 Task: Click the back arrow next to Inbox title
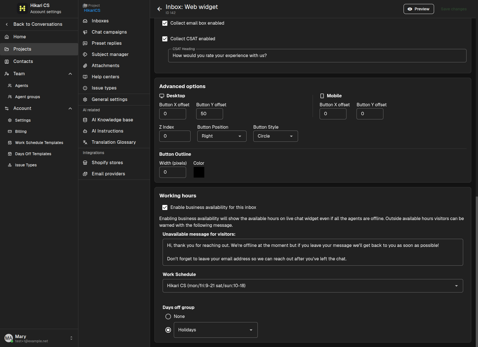[160, 9]
